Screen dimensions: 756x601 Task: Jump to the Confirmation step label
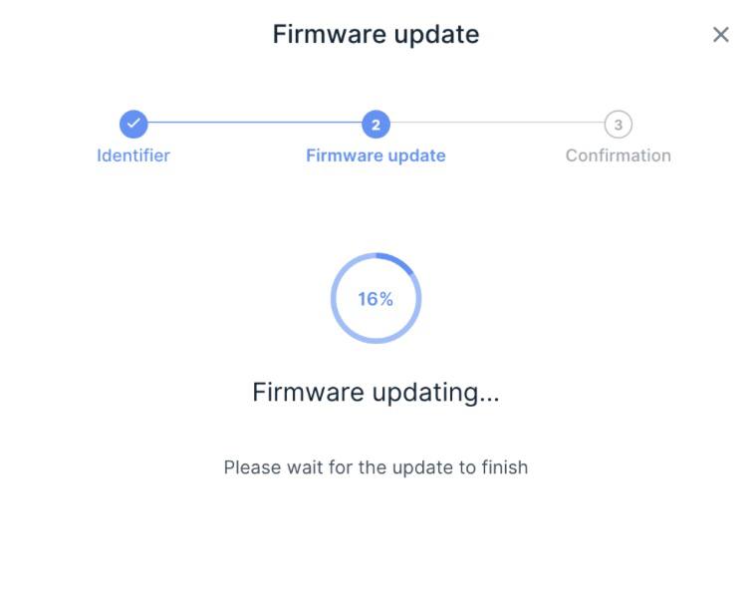pos(619,155)
